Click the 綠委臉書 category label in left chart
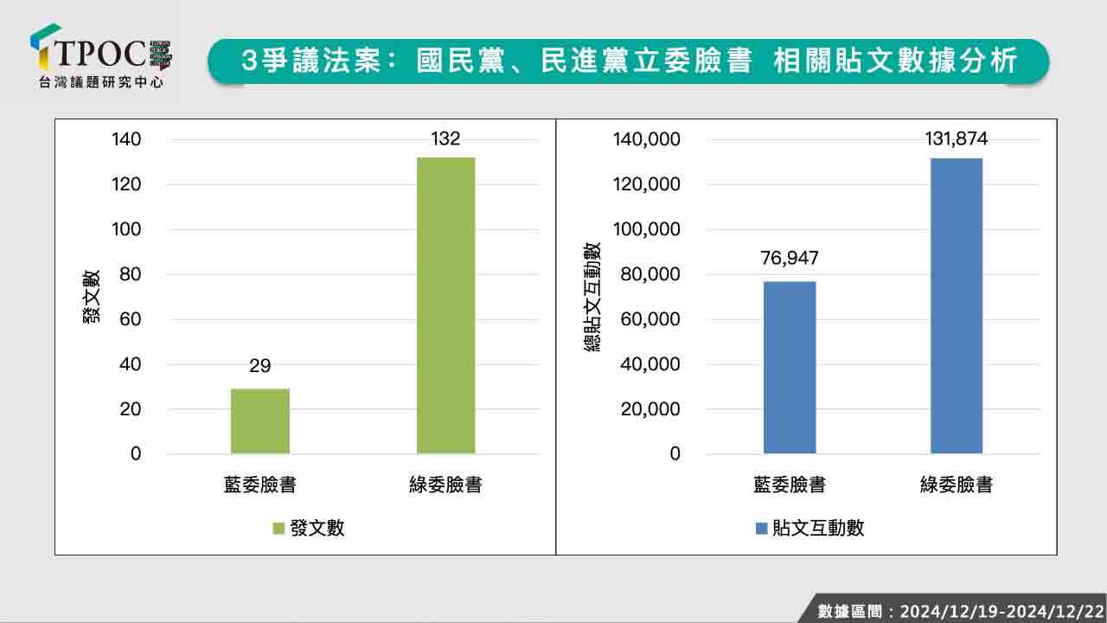Image resolution: width=1107 pixels, height=623 pixels. coord(445,485)
